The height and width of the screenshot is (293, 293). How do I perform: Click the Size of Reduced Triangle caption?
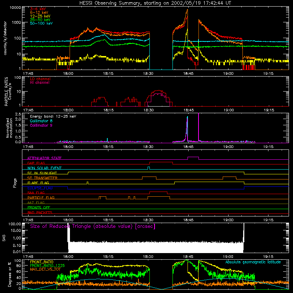coord(93,226)
